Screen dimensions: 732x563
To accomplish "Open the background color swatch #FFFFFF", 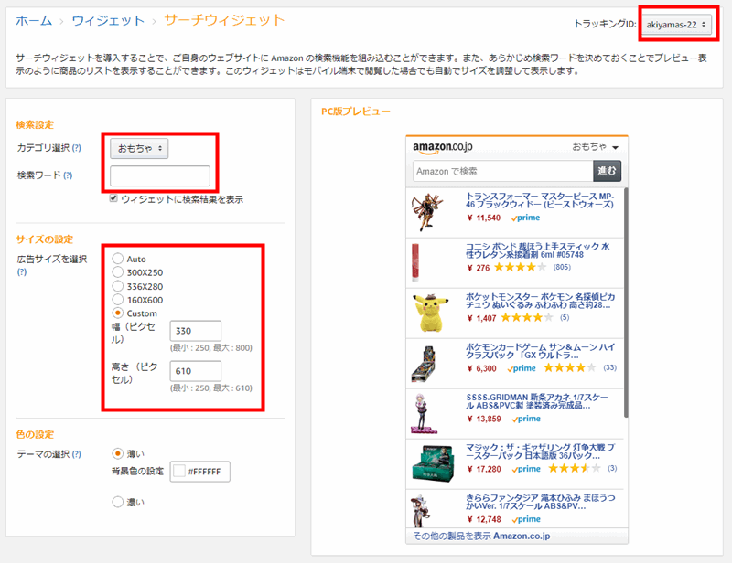I will (x=179, y=472).
